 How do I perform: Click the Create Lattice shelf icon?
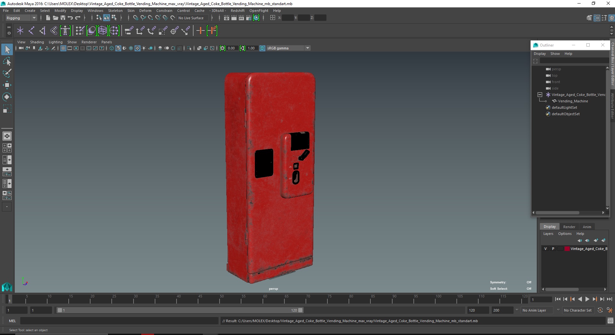coord(102,31)
